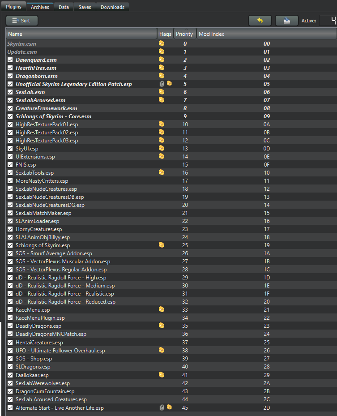Click the paperclip flag on Unofficial Skyrim Legendary Edition Patch

[162, 84]
